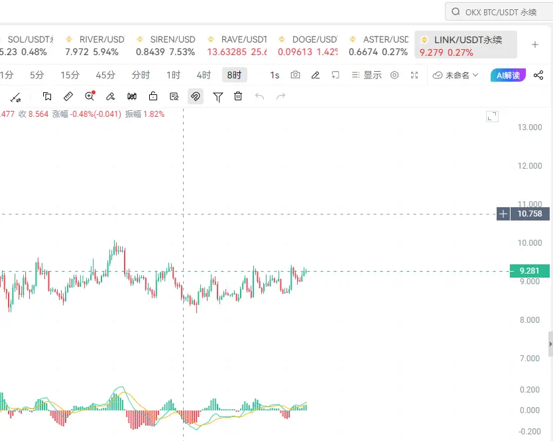Open the DOGE/USD symbol tab

(x=308, y=45)
